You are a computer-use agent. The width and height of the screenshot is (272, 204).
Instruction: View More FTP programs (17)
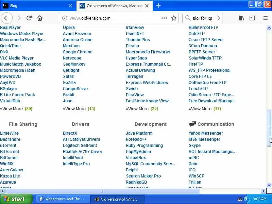click(x=205, y=109)
